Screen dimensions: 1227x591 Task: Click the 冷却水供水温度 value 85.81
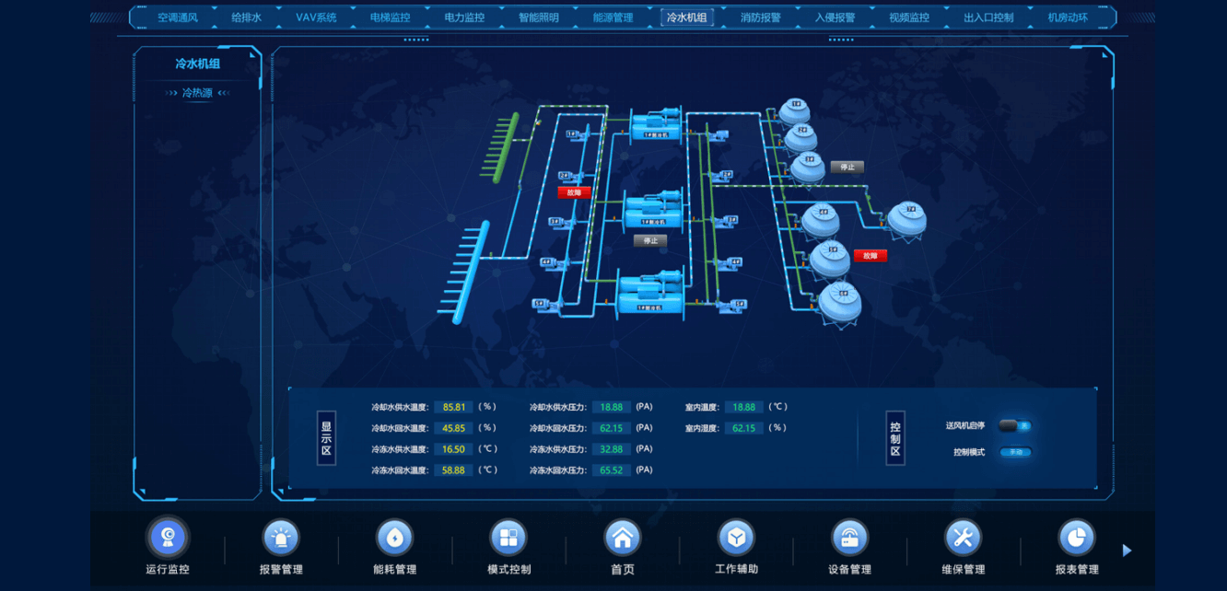tap(453, 407)
